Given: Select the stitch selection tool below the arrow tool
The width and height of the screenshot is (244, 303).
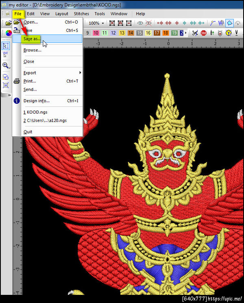Looking at the screenshot, I should [x=5, y=54].
